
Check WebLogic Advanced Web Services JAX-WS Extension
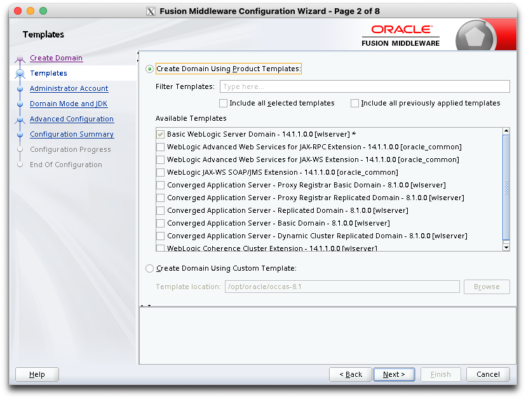pos(160,159)
